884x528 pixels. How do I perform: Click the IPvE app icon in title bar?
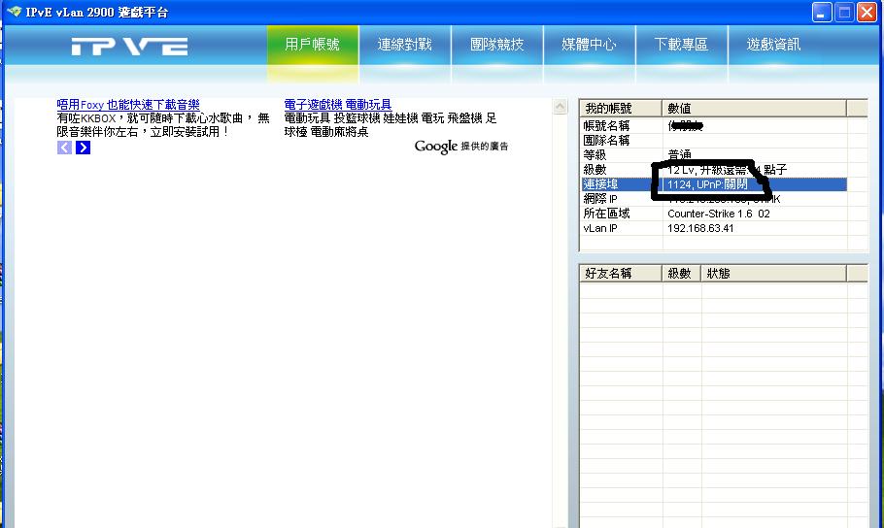tap(13, 13)
